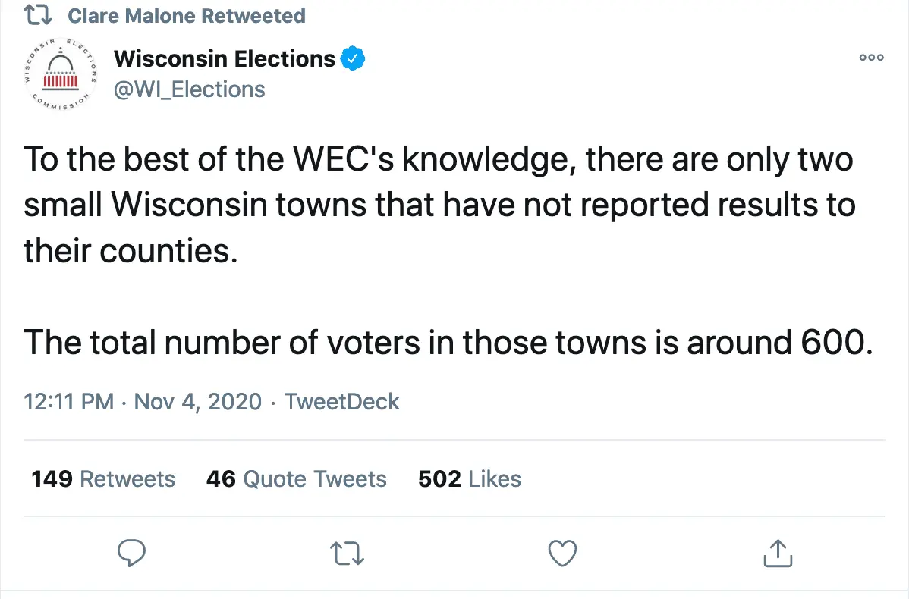Click the small retweet icon above the tweet
Image resolution: width=909 pixels, height=599 pixels.
[x=38, y=16]
